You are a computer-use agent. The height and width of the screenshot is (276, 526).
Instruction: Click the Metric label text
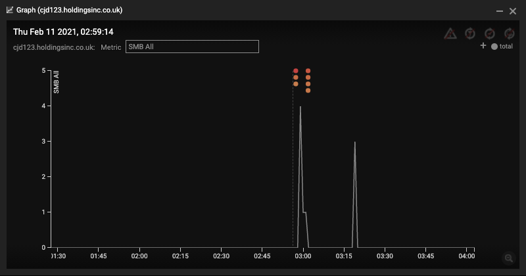click(x=110, y=47)
